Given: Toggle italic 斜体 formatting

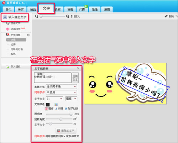Looking at the screenshot, I should coord(59,108).
